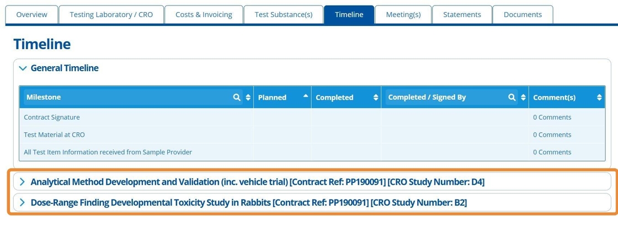Screen dimensions: 618x232
Task: Open the 0 Comments link for Contract Signature
Action: (x=552, y=117)
